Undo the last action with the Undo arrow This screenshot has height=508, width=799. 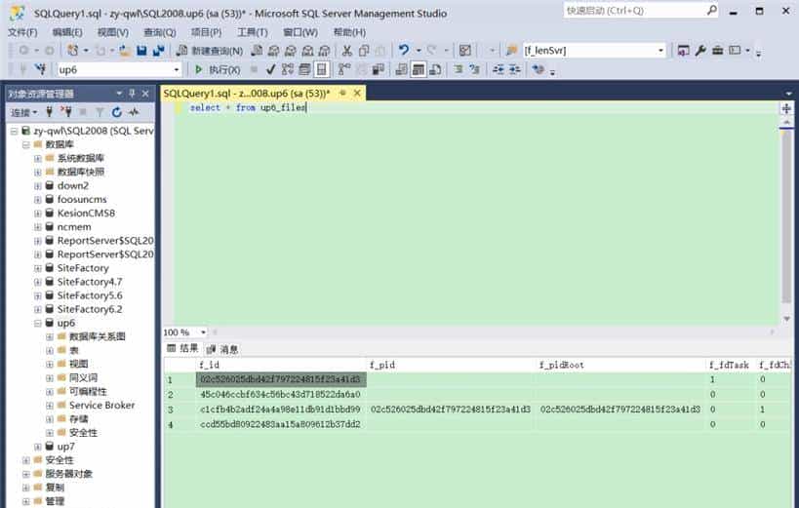404,50
